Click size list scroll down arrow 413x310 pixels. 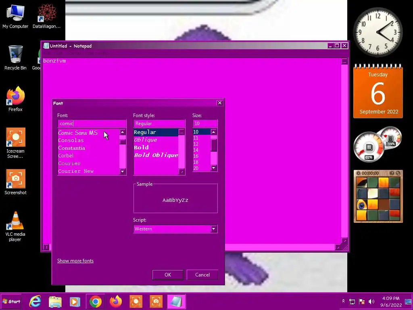214,168
